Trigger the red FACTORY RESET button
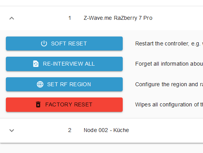The image size is (203, 153). 64,104
